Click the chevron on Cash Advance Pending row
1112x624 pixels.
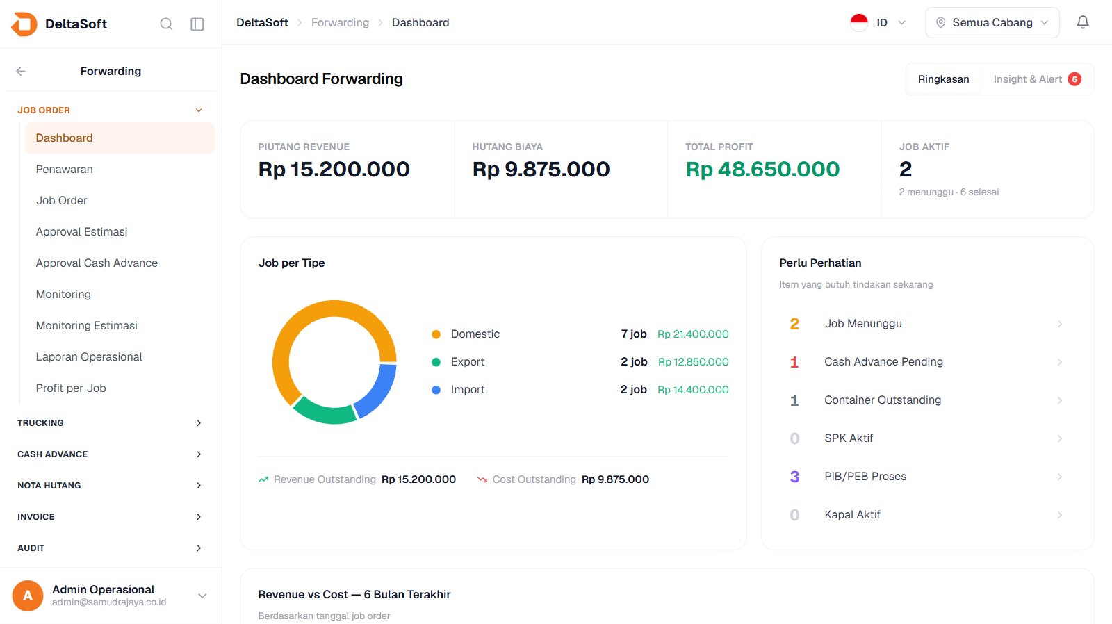[x=1059, y=362]
